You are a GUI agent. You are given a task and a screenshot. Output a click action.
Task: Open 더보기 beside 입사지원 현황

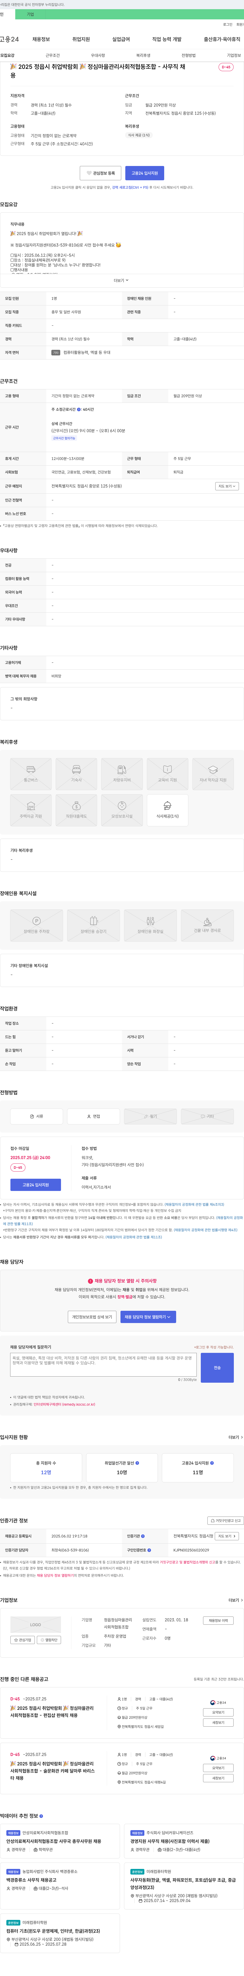(x=236, y=1438)
